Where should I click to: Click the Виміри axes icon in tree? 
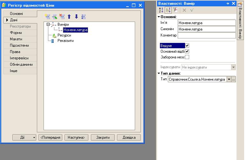point(53,24)
